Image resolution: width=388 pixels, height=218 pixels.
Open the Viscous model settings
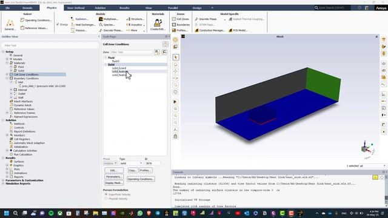tap(79, 30)
